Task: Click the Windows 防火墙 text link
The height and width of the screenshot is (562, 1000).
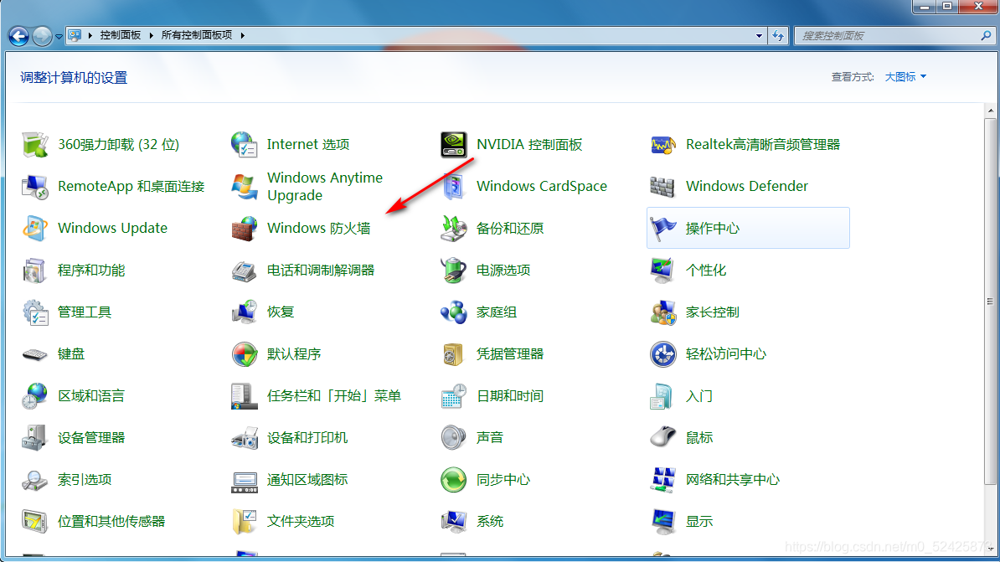Action: [318, 229]
